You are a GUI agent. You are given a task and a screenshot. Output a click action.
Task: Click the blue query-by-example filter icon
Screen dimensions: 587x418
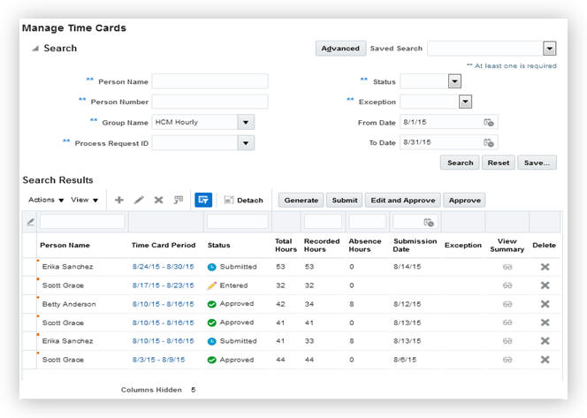(x=202, y=201)
